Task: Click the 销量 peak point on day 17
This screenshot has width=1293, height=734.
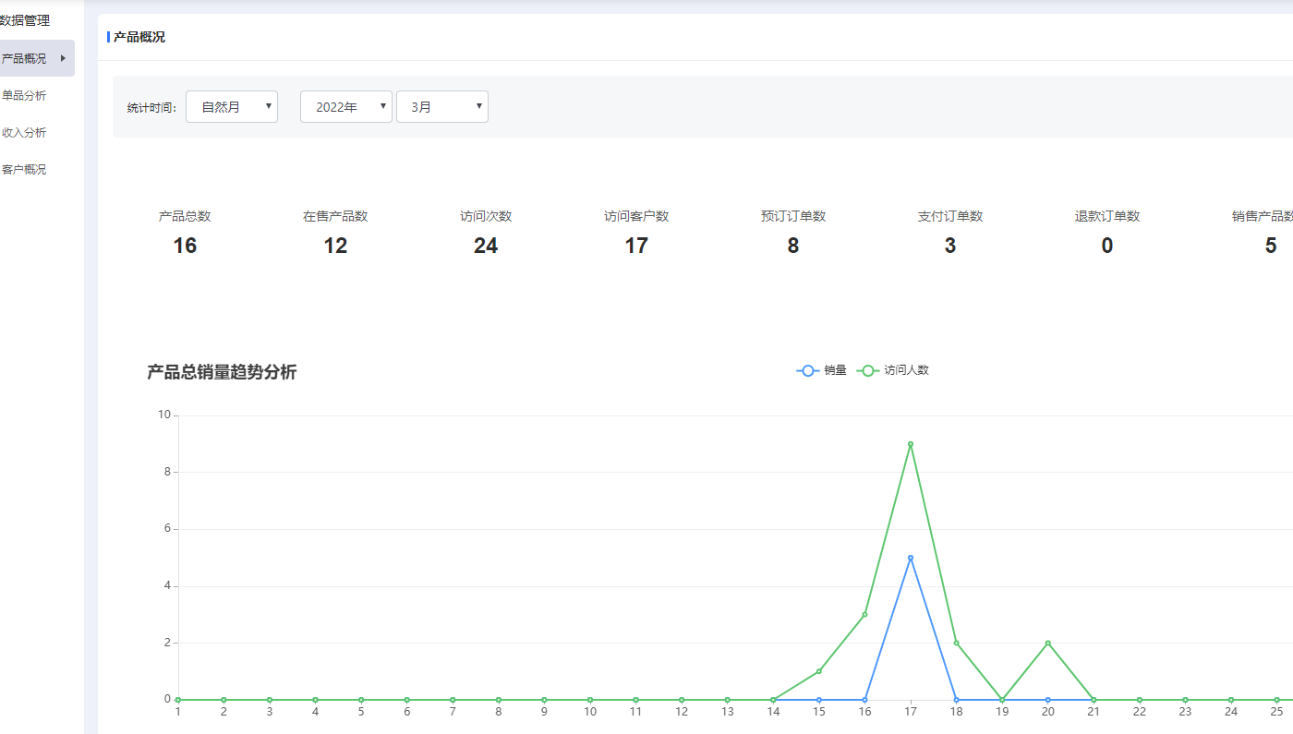Action: [911, 558]
